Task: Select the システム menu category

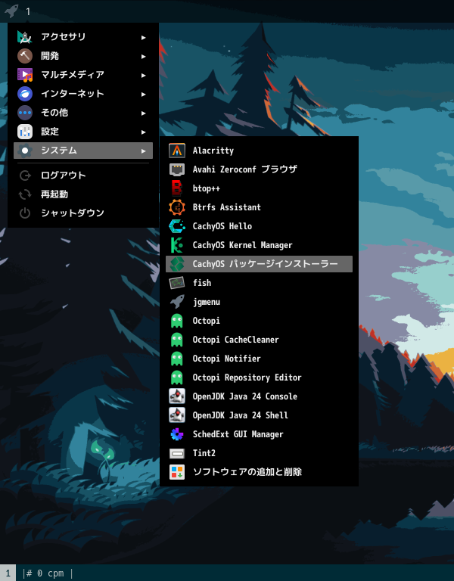Action: pyautogui.click(x=83, y=151)
